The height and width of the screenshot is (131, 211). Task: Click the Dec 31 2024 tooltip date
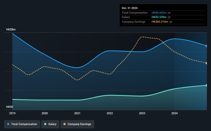tap(130, 8)
